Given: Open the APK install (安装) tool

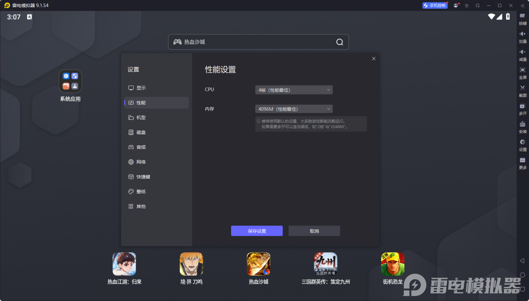Looking at the screenshot, I should coord(522,127).
